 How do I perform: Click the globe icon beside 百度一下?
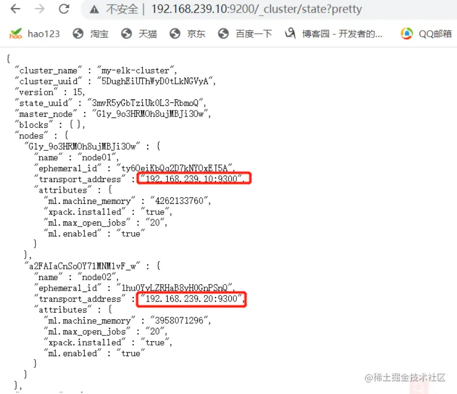[x=223, y=34]
